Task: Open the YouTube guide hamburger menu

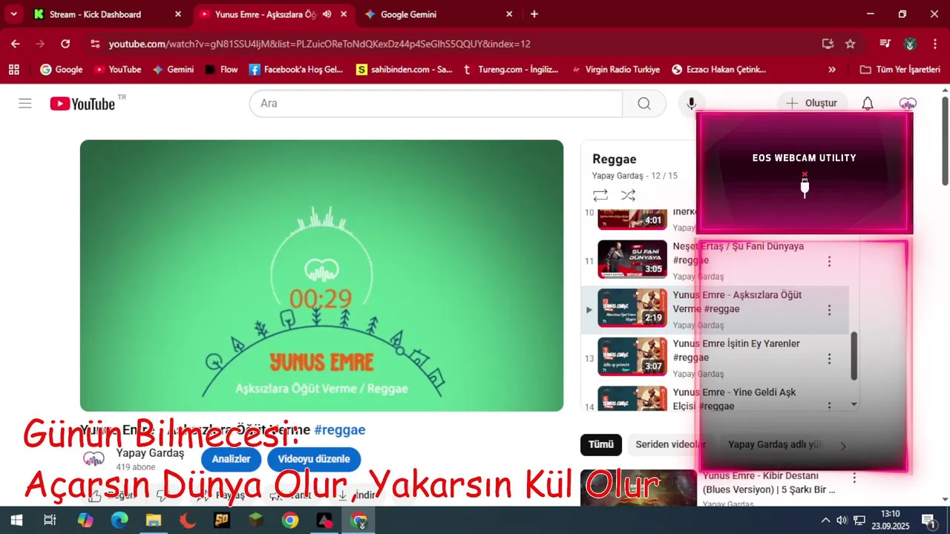Action: coord(25,103)
